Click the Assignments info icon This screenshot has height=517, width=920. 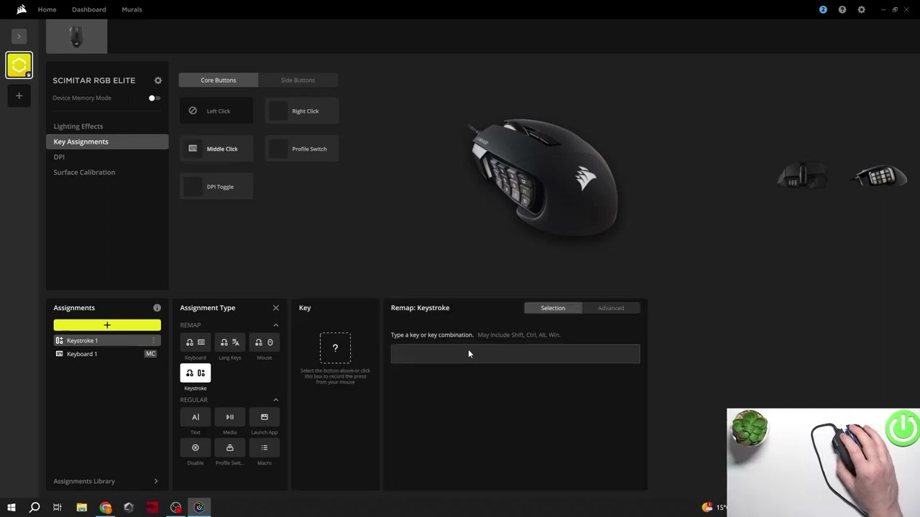[x=157, y=308]
